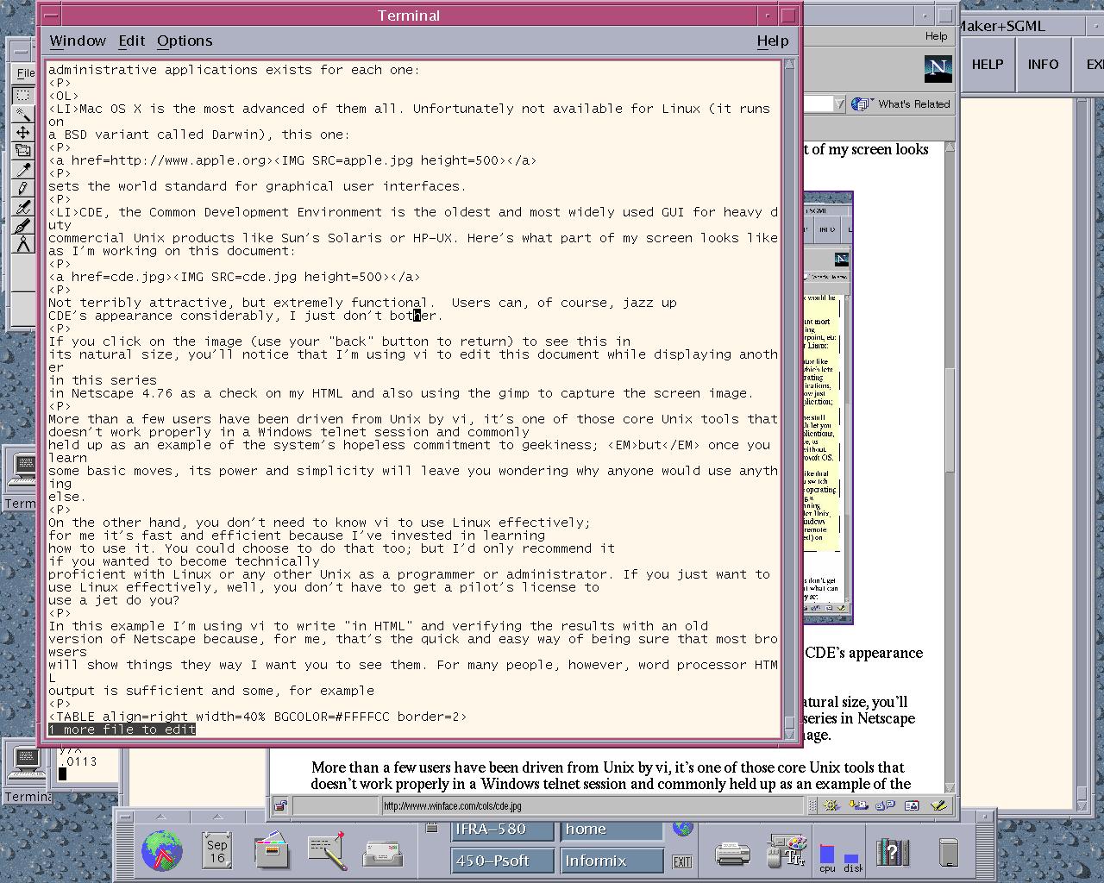
Task: Open the CDE calendar Sep 16 icon
Action: click(216, 849)
